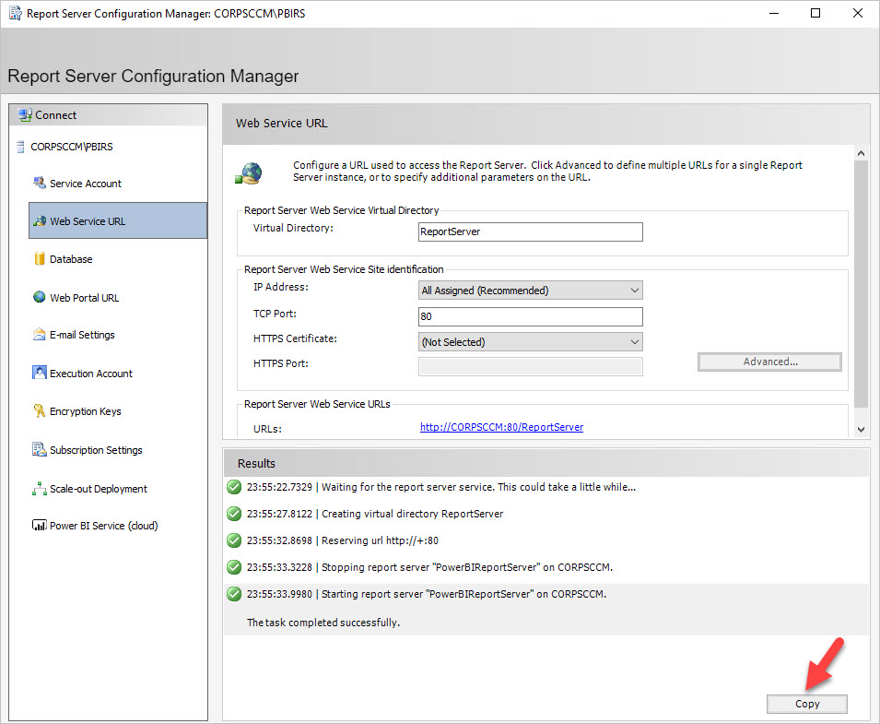880x724 pixels.
Task: Click the Power BI Service chart icon
Action: 40,525
